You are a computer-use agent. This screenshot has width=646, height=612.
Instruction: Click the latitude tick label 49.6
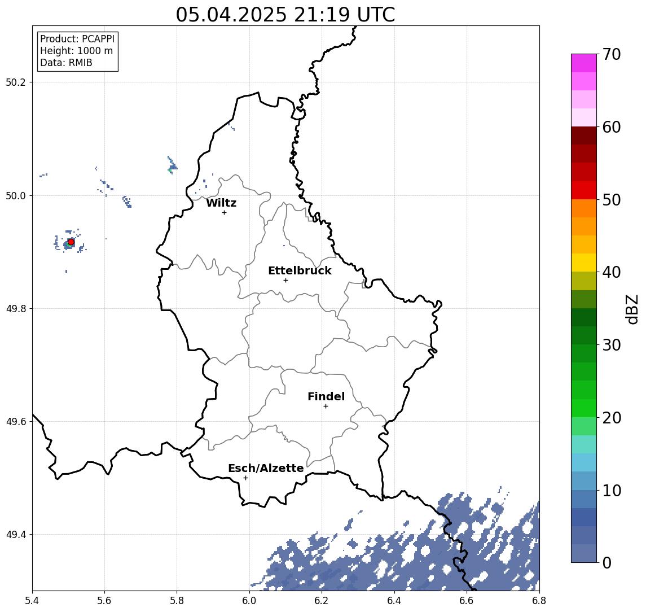point(16,422)
